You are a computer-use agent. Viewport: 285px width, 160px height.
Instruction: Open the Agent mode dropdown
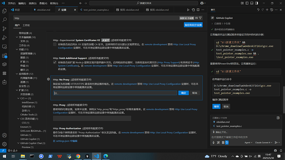coord(248,143)
